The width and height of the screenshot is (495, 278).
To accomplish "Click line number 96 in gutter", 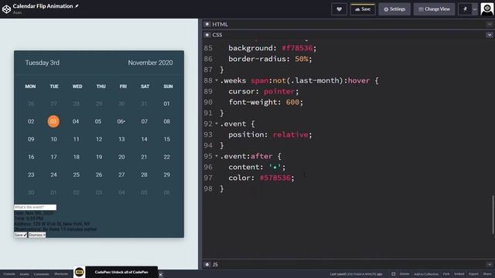I will 208,167.
